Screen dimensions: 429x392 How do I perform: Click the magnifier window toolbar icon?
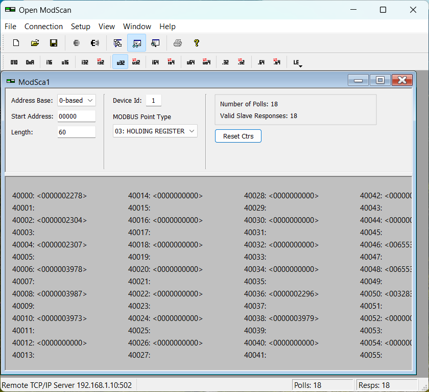coord(155,43)
